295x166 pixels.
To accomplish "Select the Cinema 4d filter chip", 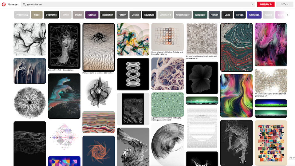I will pyautogui.click(x=165, y=15).
